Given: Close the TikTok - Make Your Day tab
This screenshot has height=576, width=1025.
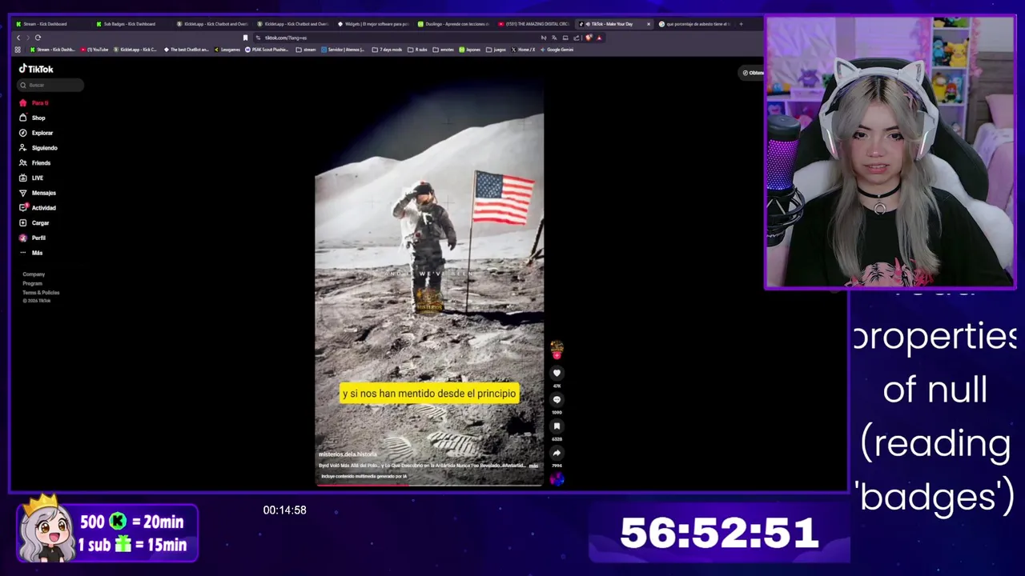Looking at the screenshot, I should click(x=649, y=24).
